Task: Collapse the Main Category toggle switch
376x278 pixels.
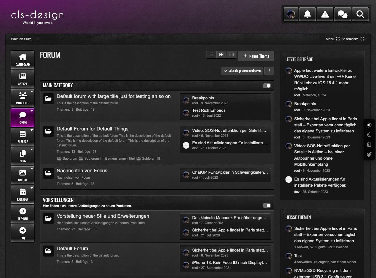Action: pos(266,86)
